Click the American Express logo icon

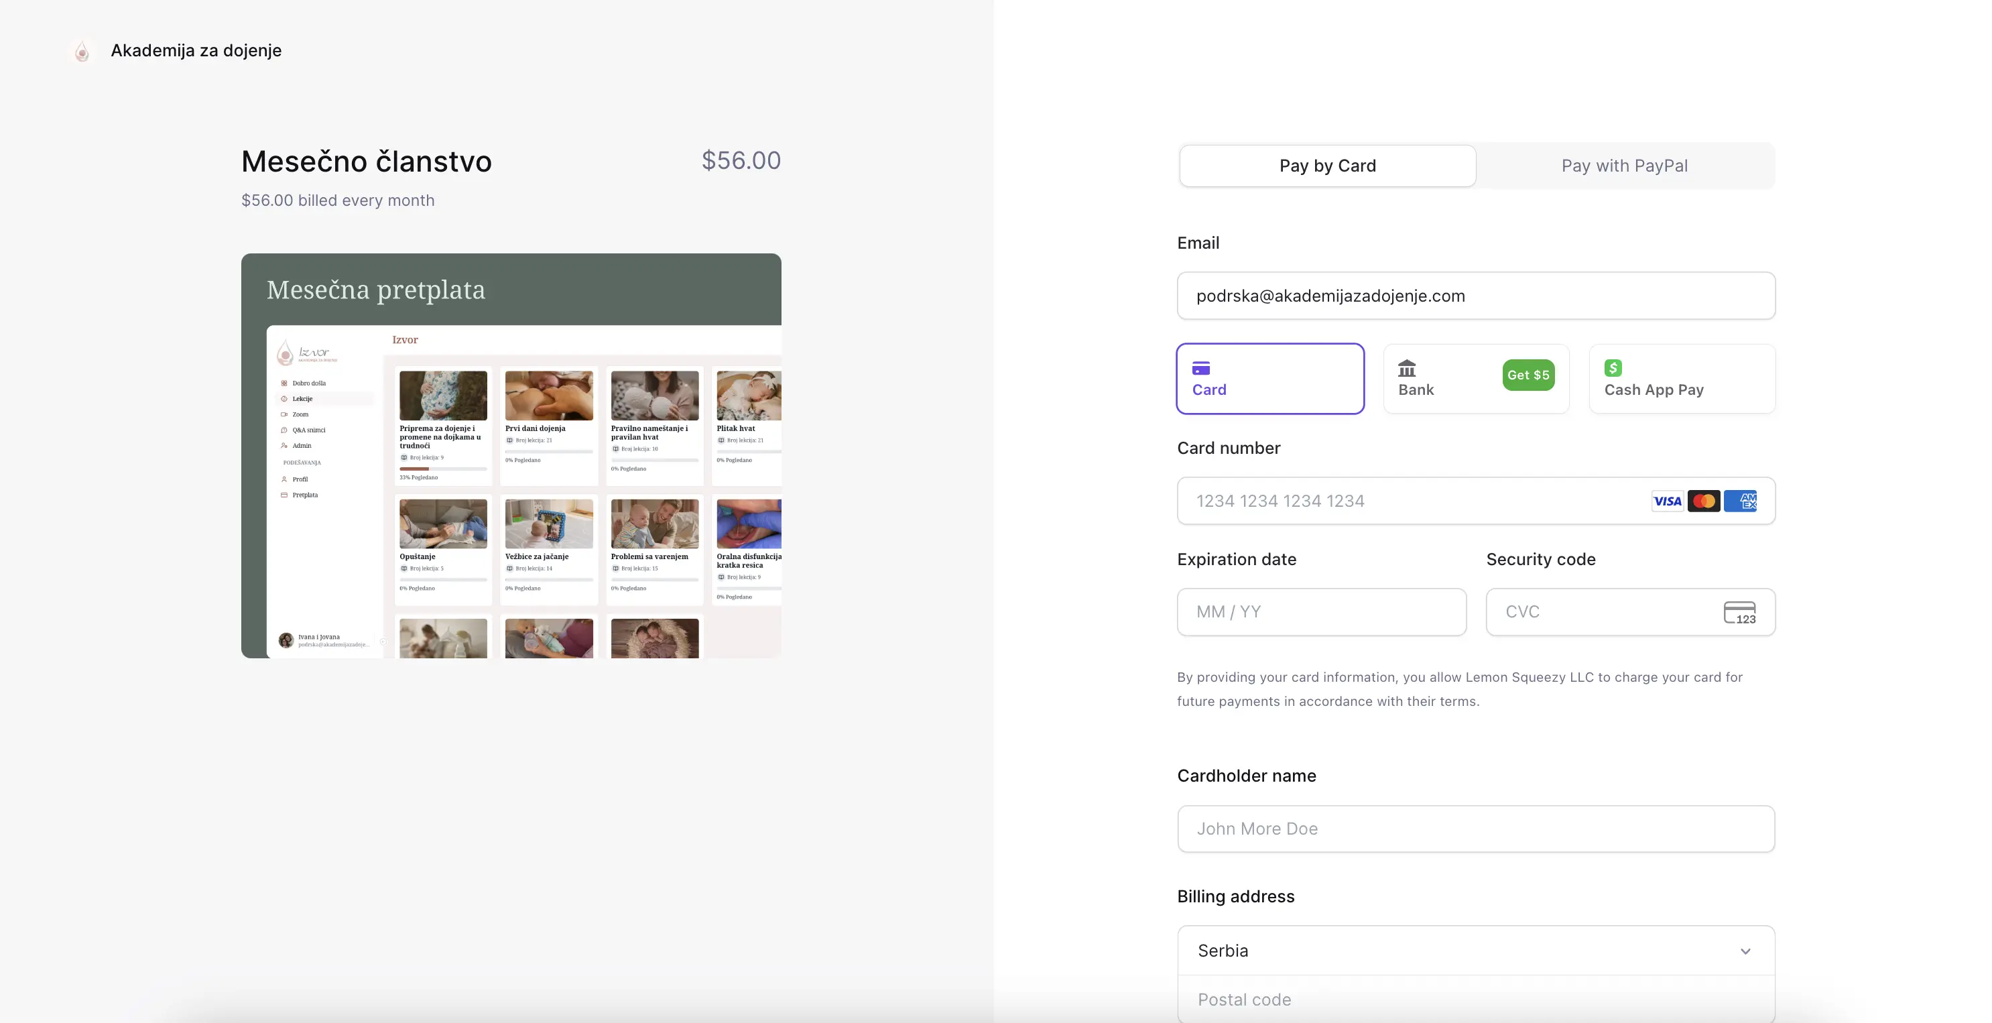(1740, 501)
